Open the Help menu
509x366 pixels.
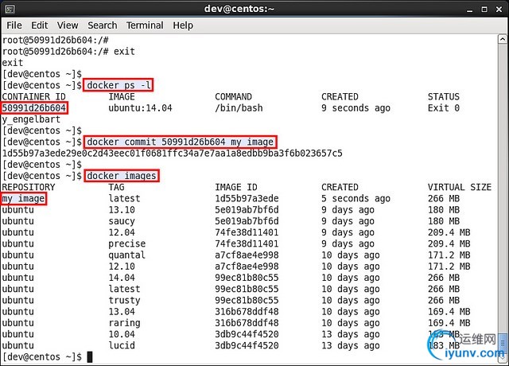[183, 25]
